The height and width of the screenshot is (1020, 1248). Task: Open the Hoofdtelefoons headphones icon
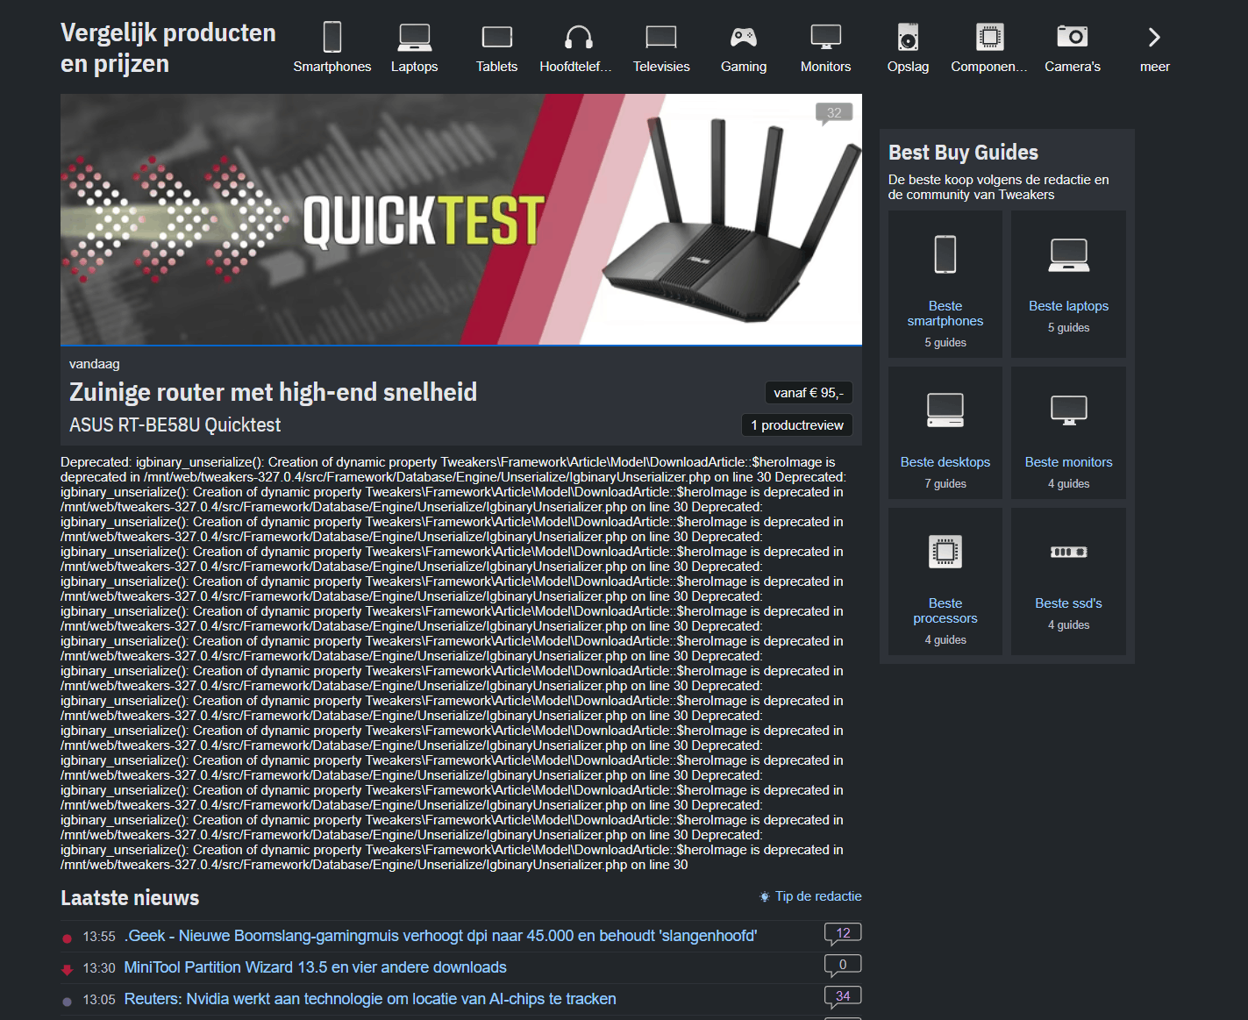(x=574, y=37)
